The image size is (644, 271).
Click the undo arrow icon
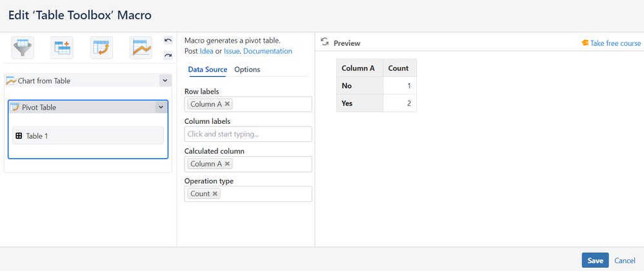(x=168, y=41)
